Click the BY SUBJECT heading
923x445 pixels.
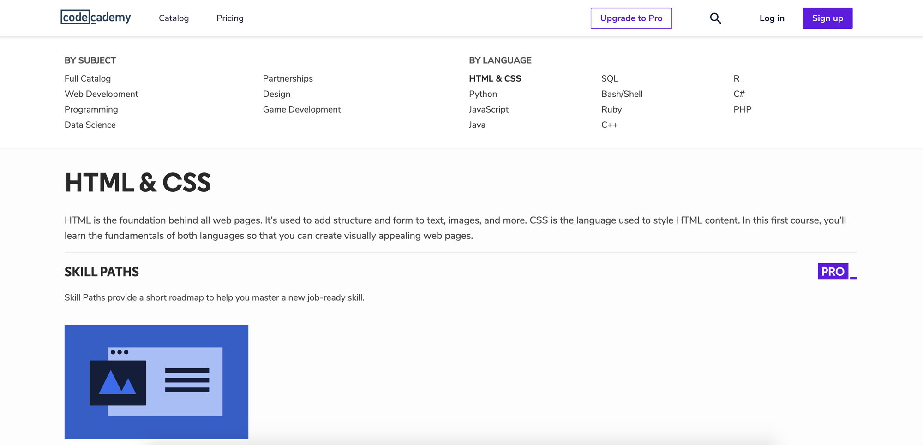point(90,60)
